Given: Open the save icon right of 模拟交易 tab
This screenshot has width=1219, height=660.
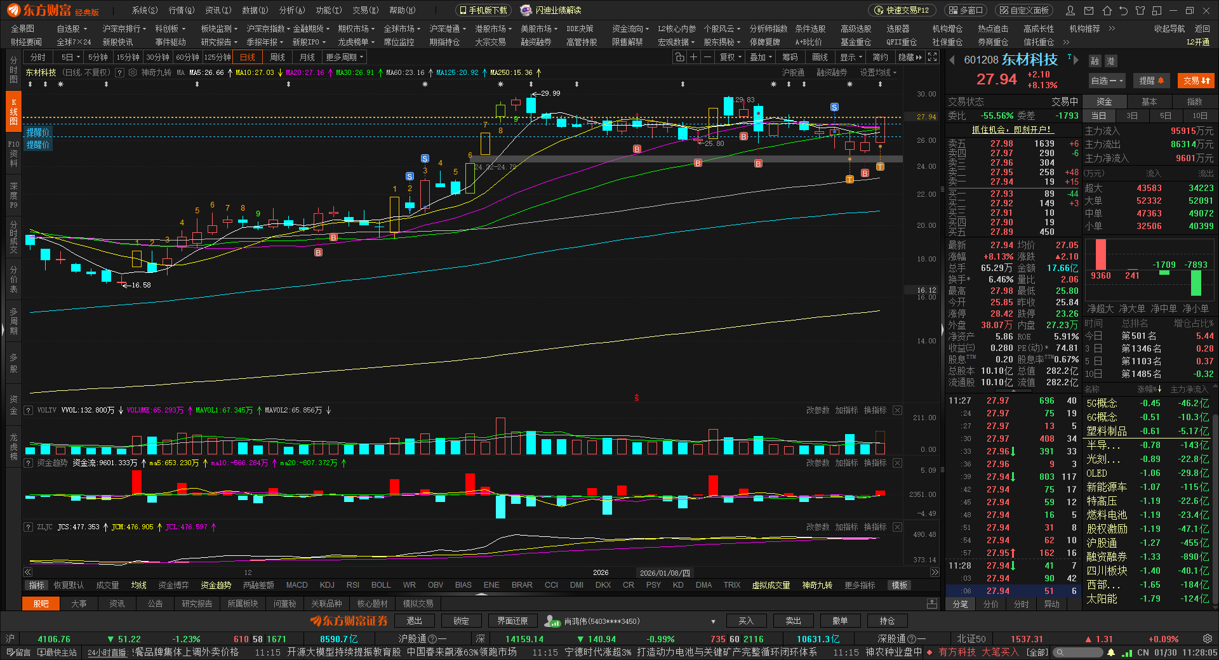Looking at the screenshot, I should (x=932, y=604).
